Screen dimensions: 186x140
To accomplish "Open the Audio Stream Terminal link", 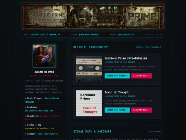I will (42, 100).
